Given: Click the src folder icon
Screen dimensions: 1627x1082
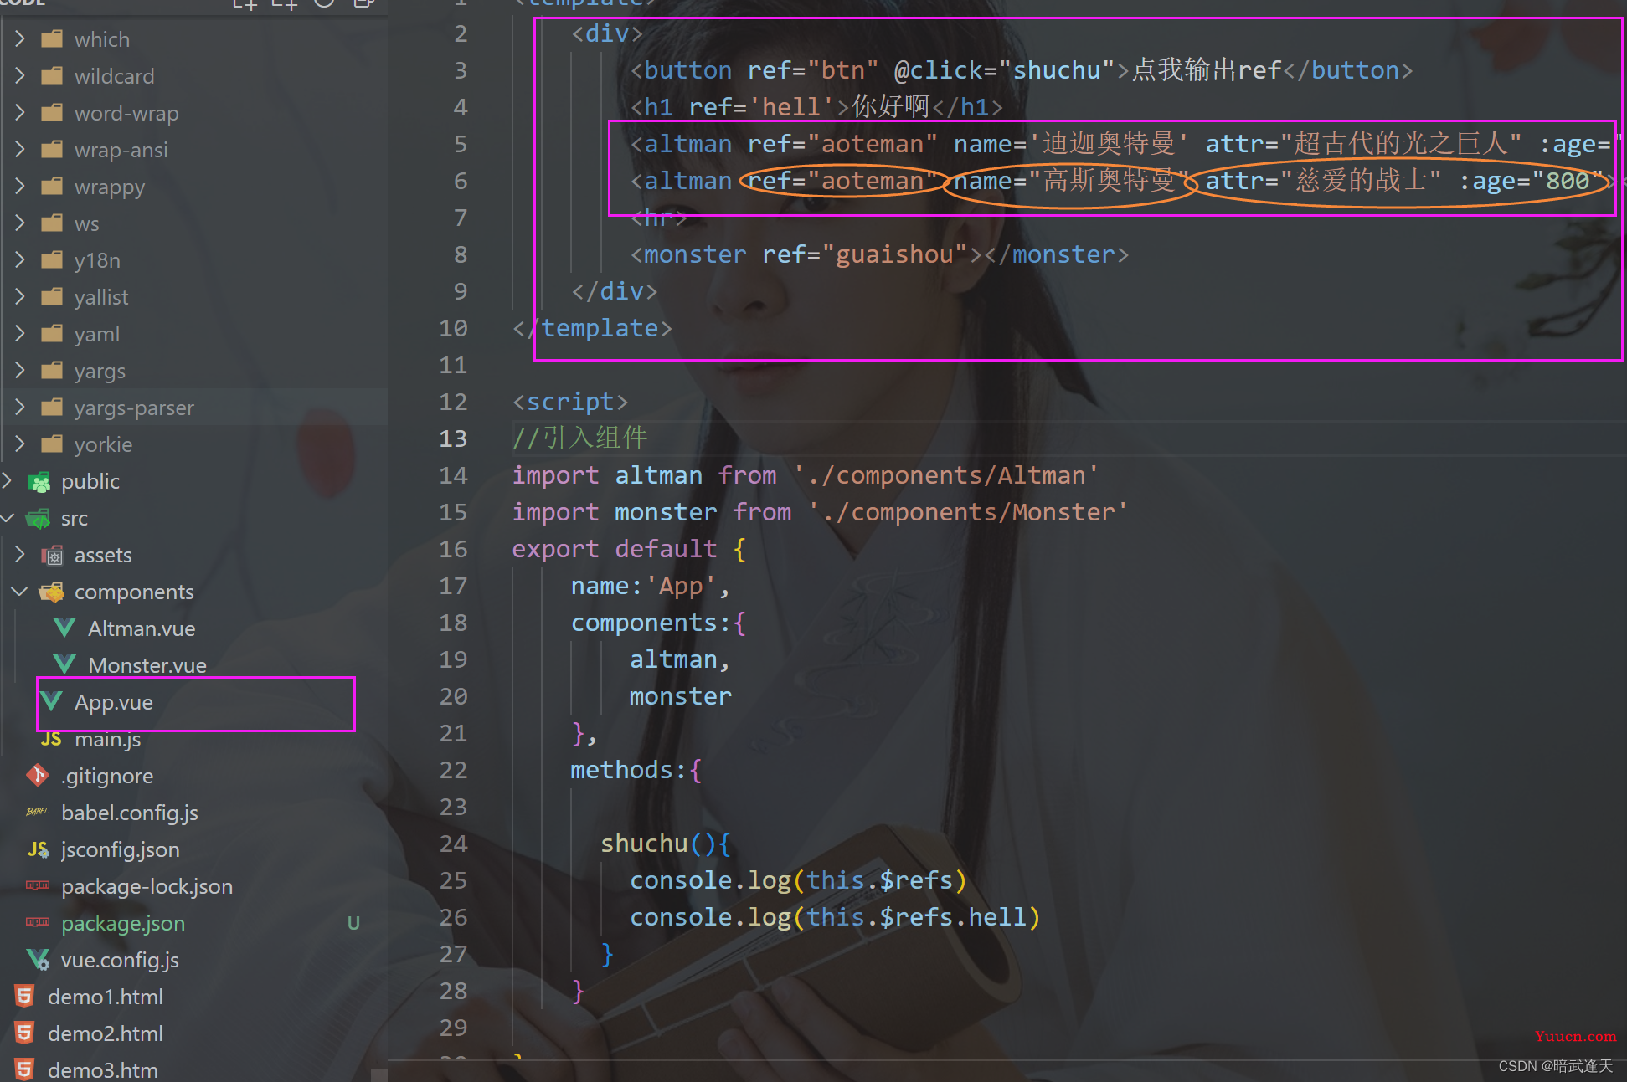Looking at the screenshot, I should pyautogui.click(x=39, y=519).
